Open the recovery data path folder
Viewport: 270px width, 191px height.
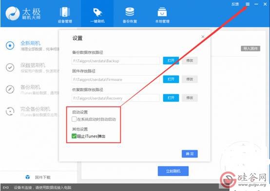pos(171,98)
